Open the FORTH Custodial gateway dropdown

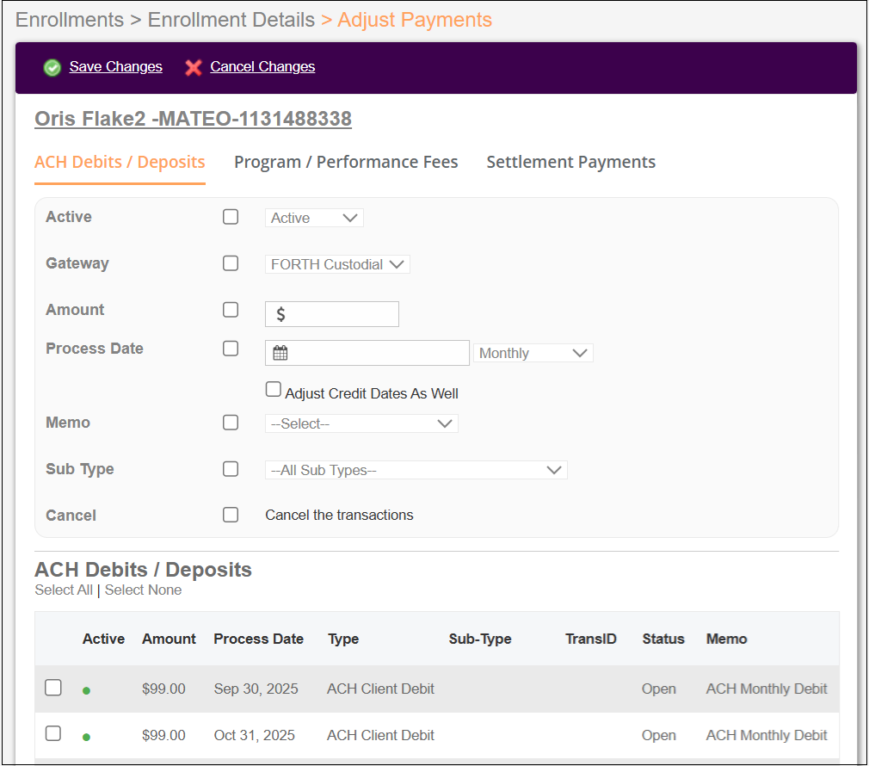[337, 264]
